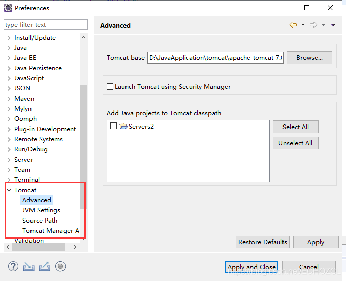346x281 pixels.
Task: Enable Launch Tomcat using Security Manager
Action: click(110, 86)
